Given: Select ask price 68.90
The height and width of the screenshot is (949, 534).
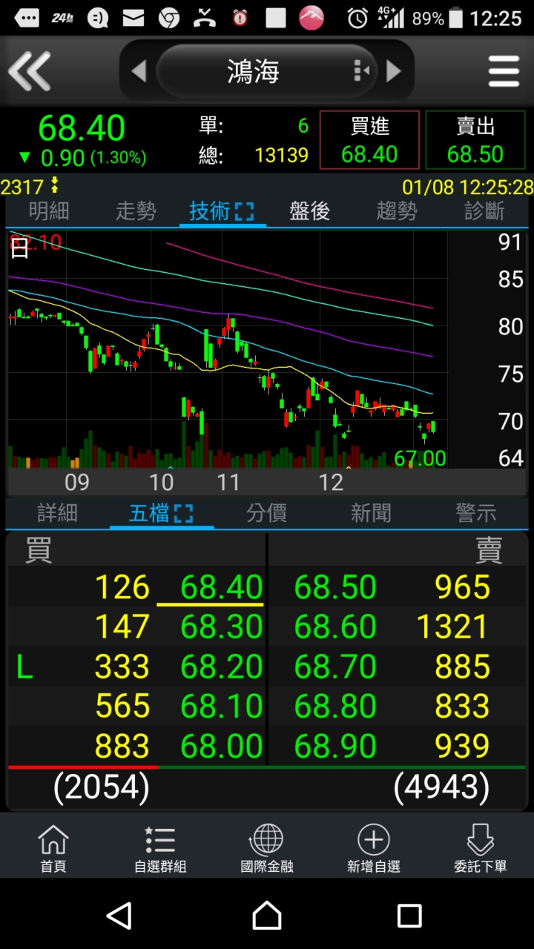Looking at the screenshot, I should click(335, 746).
